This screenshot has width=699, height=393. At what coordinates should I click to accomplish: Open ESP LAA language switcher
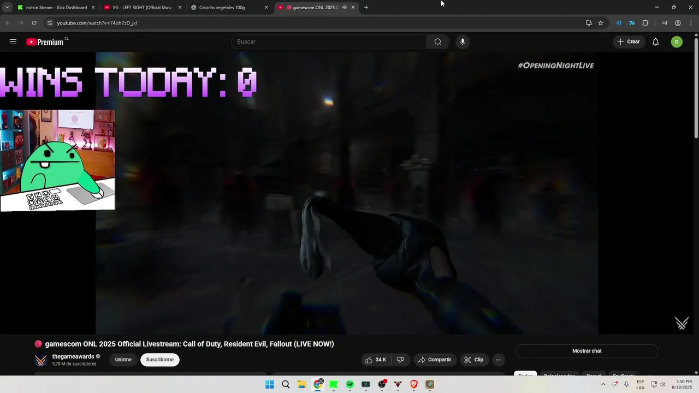(640, 384)
